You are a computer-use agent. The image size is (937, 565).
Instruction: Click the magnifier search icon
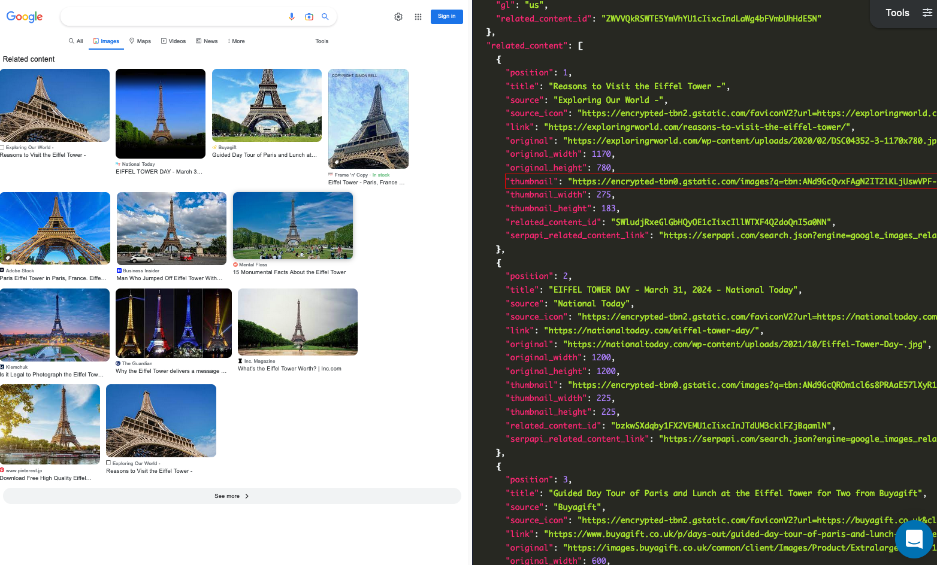point(325,17)
